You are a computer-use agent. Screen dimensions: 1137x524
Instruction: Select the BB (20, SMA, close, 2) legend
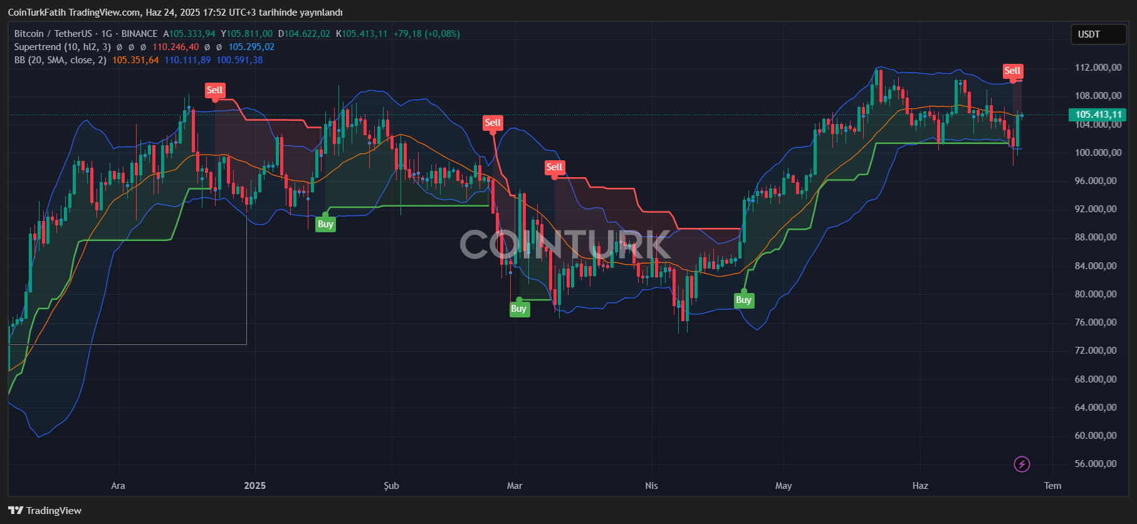60,60
